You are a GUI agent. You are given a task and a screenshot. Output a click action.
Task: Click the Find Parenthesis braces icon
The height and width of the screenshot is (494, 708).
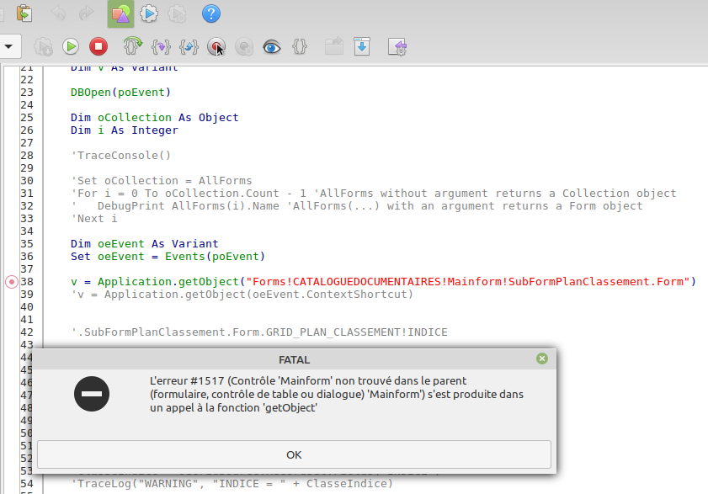click(x=300, y=47)
